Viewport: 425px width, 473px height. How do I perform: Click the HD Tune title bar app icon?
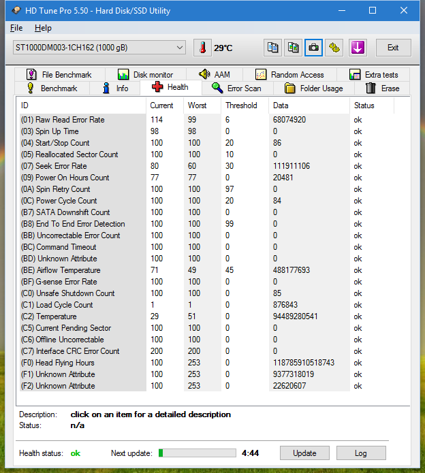click(16, 11)
